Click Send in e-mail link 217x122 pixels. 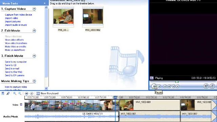(12, 68)
